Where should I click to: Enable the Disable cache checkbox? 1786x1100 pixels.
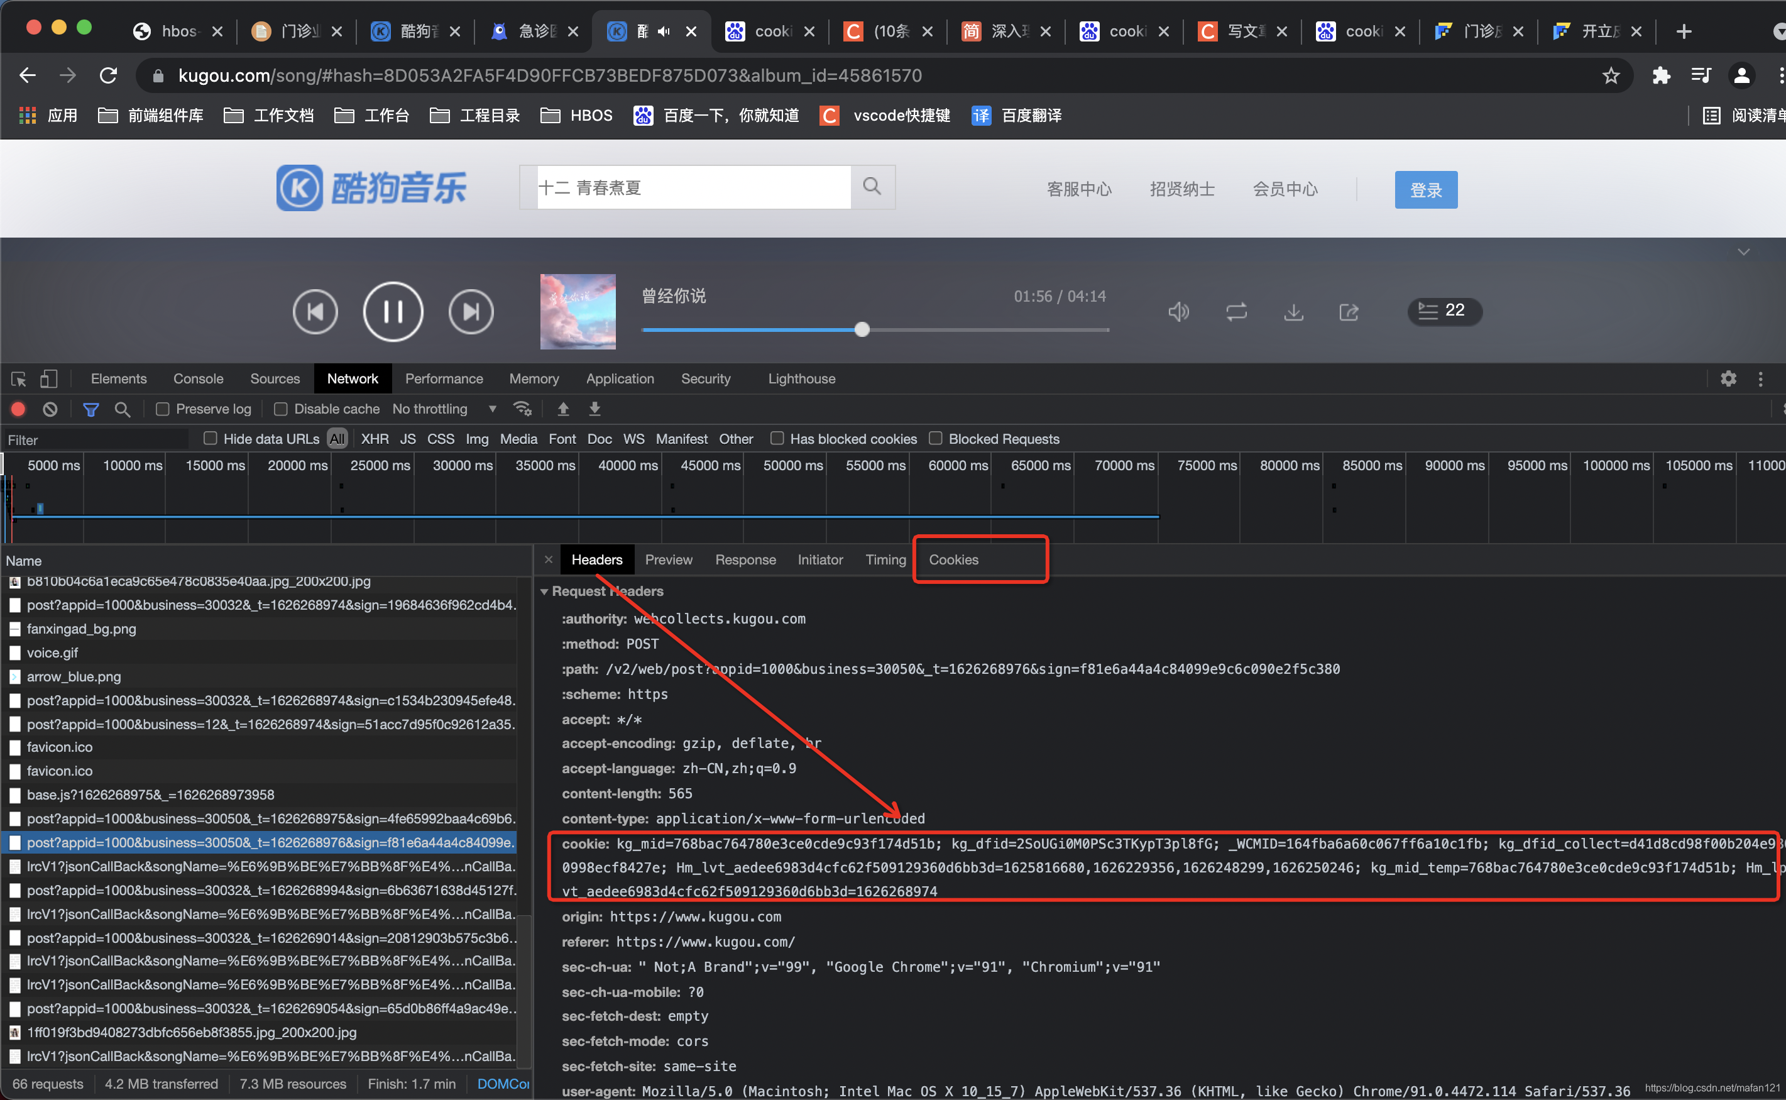point(281,410)
